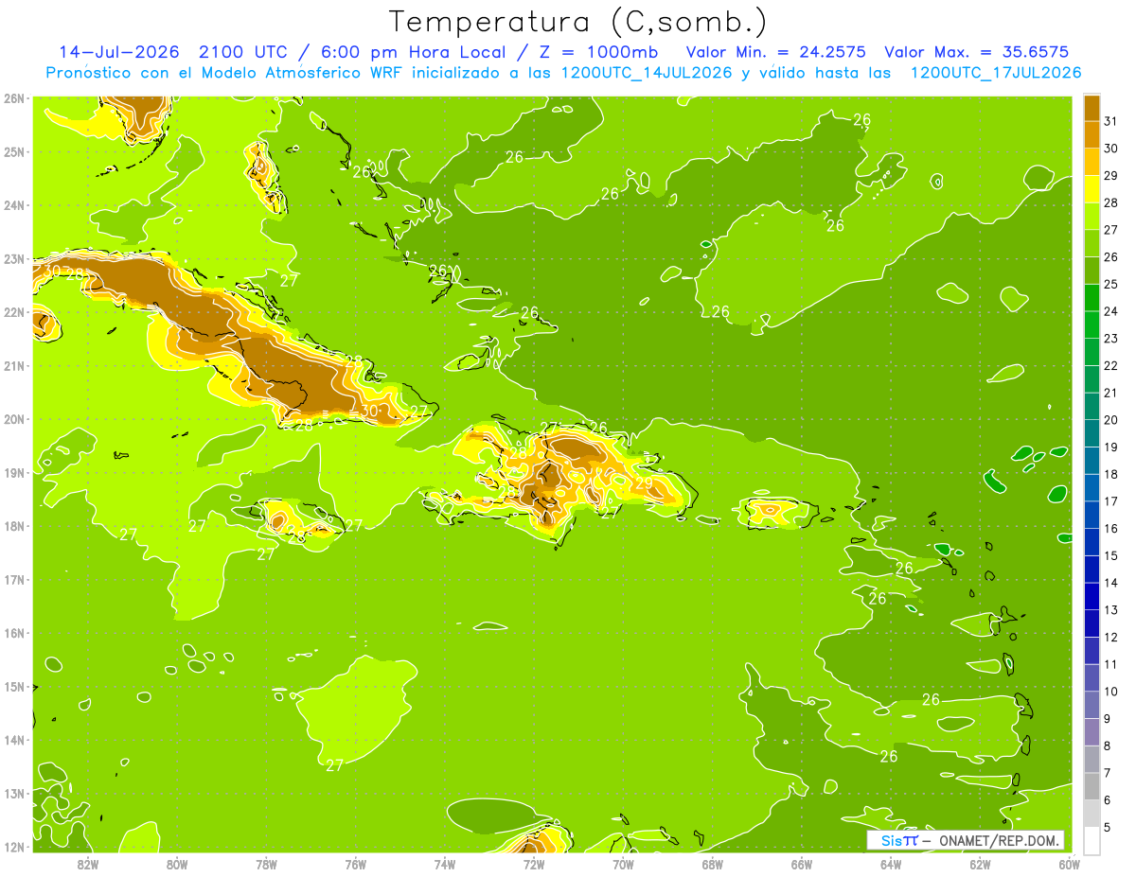Click 'Pronóstico con el Modelo Atmósferico WRF' text
Image resolution: width=1136 pixels, height=877 pixels.
coord(226,73)
